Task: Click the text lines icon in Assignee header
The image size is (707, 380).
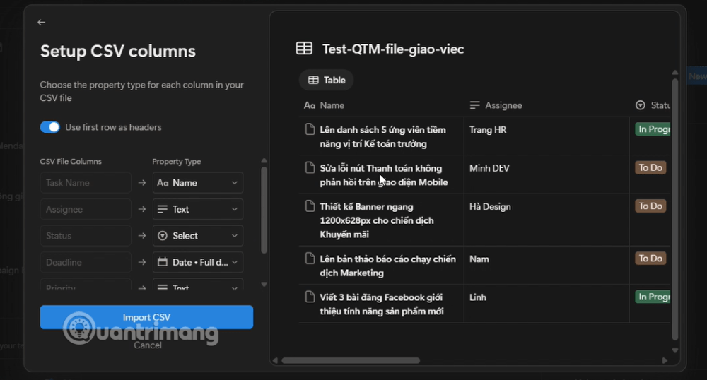Action: (474, 105)
